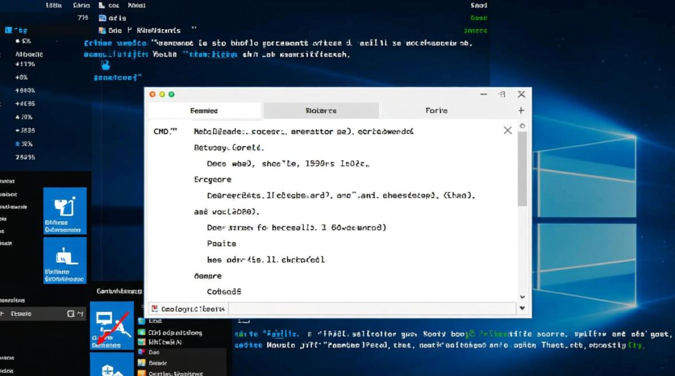
Task: Click the blue user icon below the terminal text
Action: 105,65
